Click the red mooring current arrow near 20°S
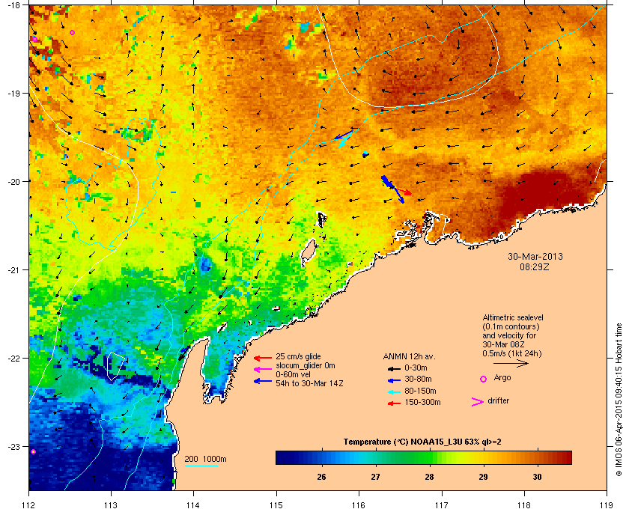629x509 pixels. click(x=403, y=192)
